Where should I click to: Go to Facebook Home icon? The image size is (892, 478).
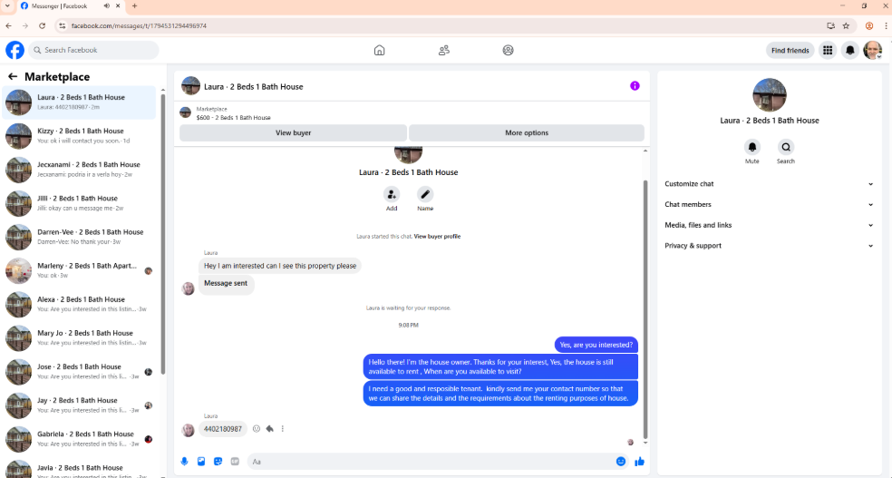click(380, 50)
